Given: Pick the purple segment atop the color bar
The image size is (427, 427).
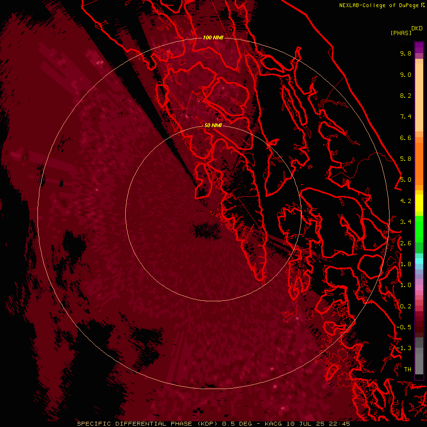Looking at the screenshot, I should (419, 47).
